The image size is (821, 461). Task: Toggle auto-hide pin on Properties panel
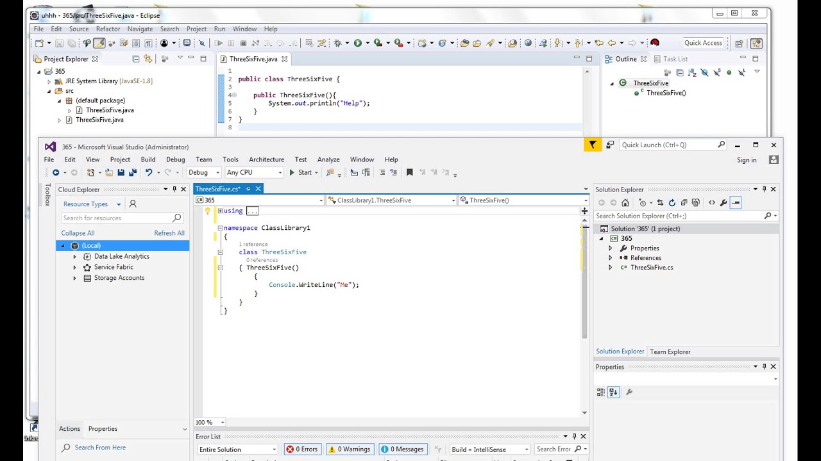click(764, 366)
